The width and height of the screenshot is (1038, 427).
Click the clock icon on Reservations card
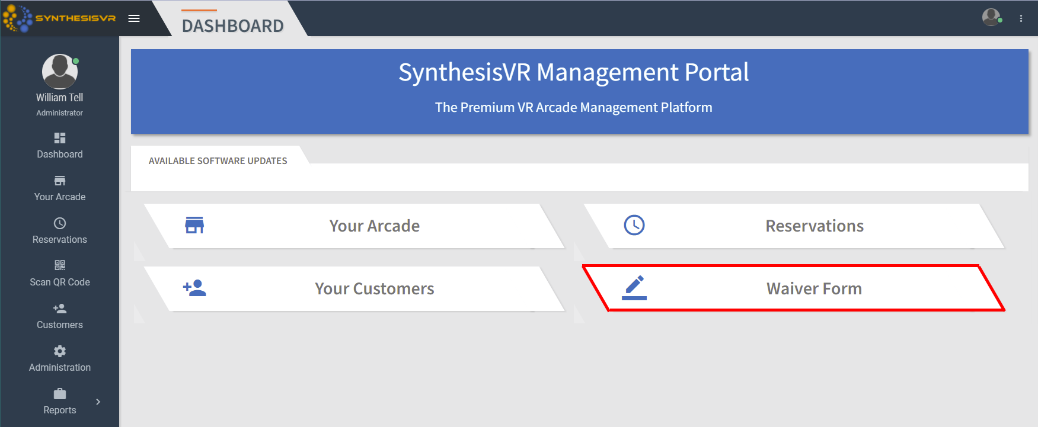[x=634, y=225]
